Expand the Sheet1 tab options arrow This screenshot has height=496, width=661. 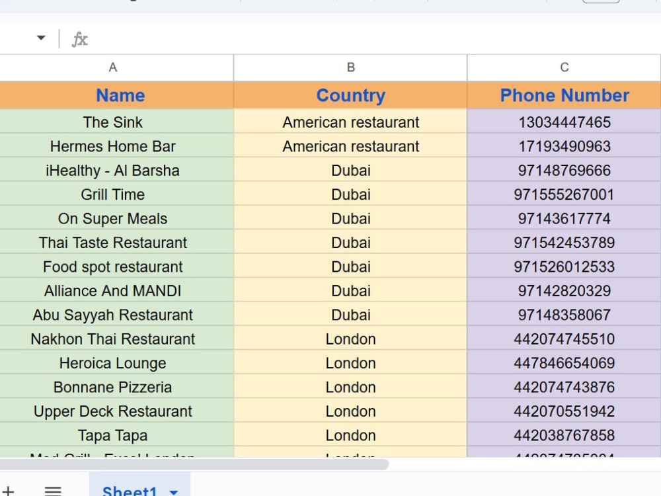point(174,492)
